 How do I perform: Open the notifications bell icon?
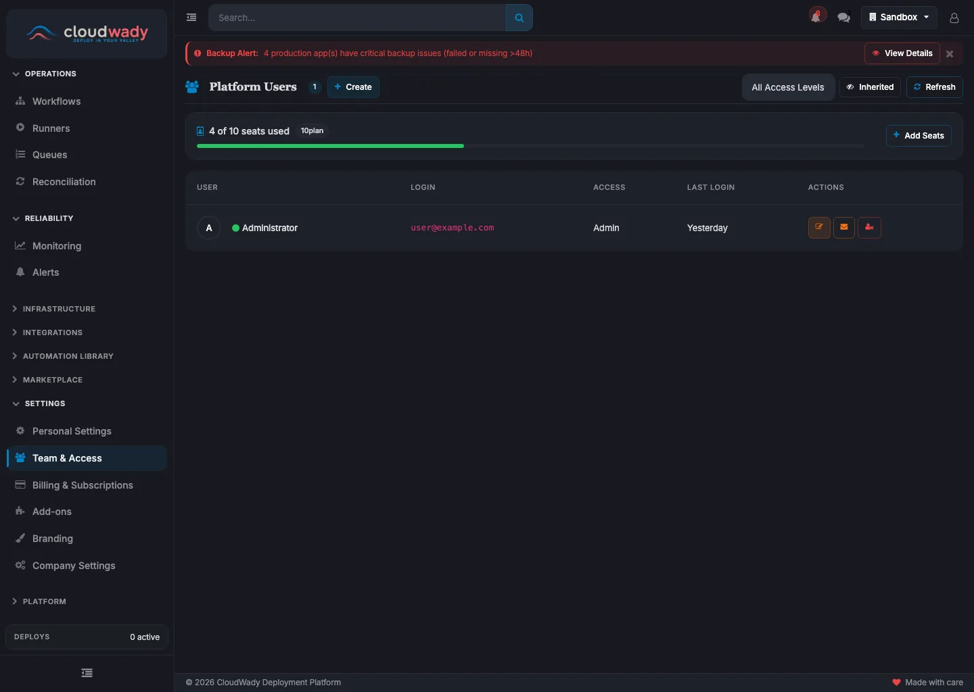(817, 16)
